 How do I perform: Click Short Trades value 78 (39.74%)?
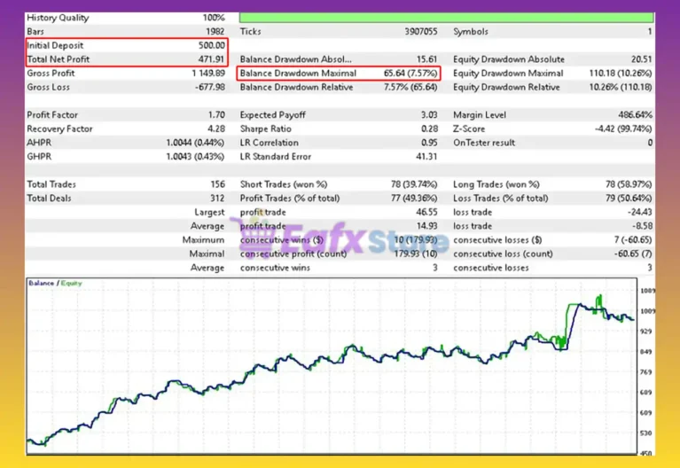[414, 184]
